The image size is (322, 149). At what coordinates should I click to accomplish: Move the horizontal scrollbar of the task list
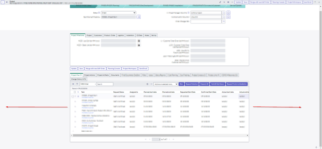click(x=131, y=135)
